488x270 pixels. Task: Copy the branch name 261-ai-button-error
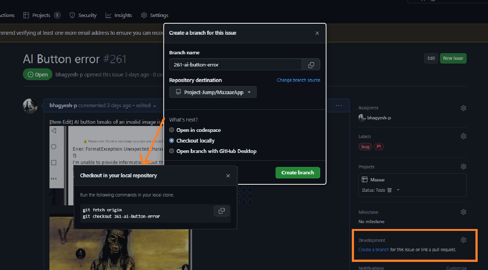tap(311, 64)
